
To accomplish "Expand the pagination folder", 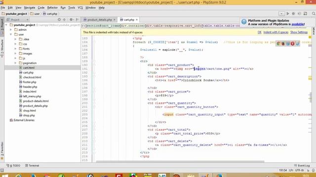I will click(x=15, y=63).
